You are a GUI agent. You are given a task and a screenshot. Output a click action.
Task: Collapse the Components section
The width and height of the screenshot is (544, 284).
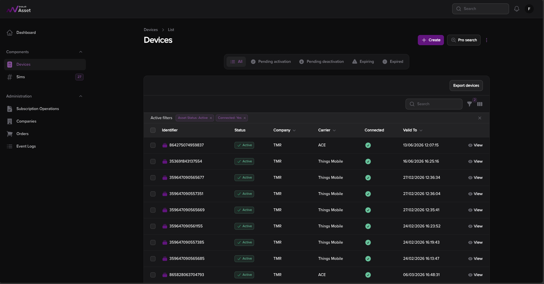(81, 52)
